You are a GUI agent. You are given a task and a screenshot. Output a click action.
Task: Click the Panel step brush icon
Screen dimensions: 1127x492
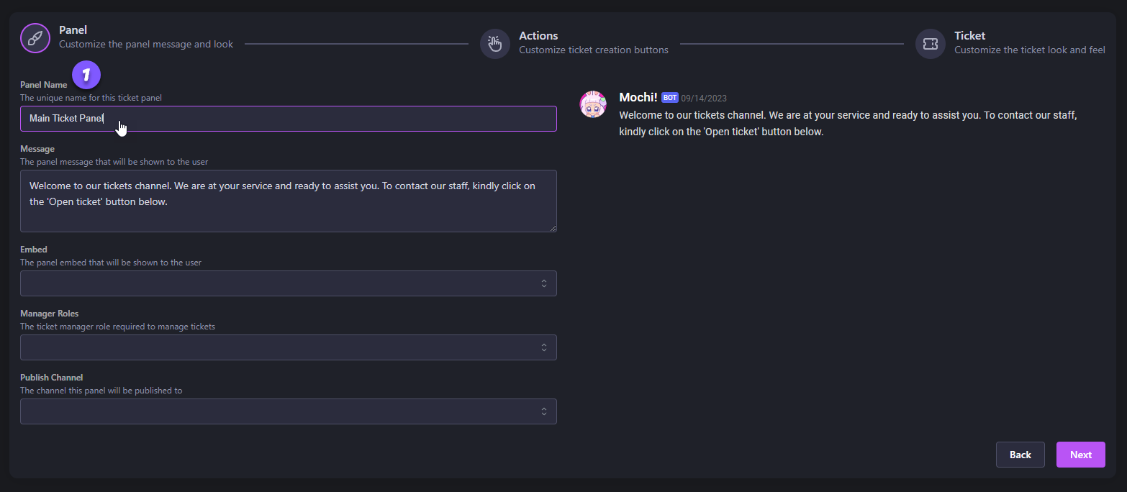click(35, 38)
